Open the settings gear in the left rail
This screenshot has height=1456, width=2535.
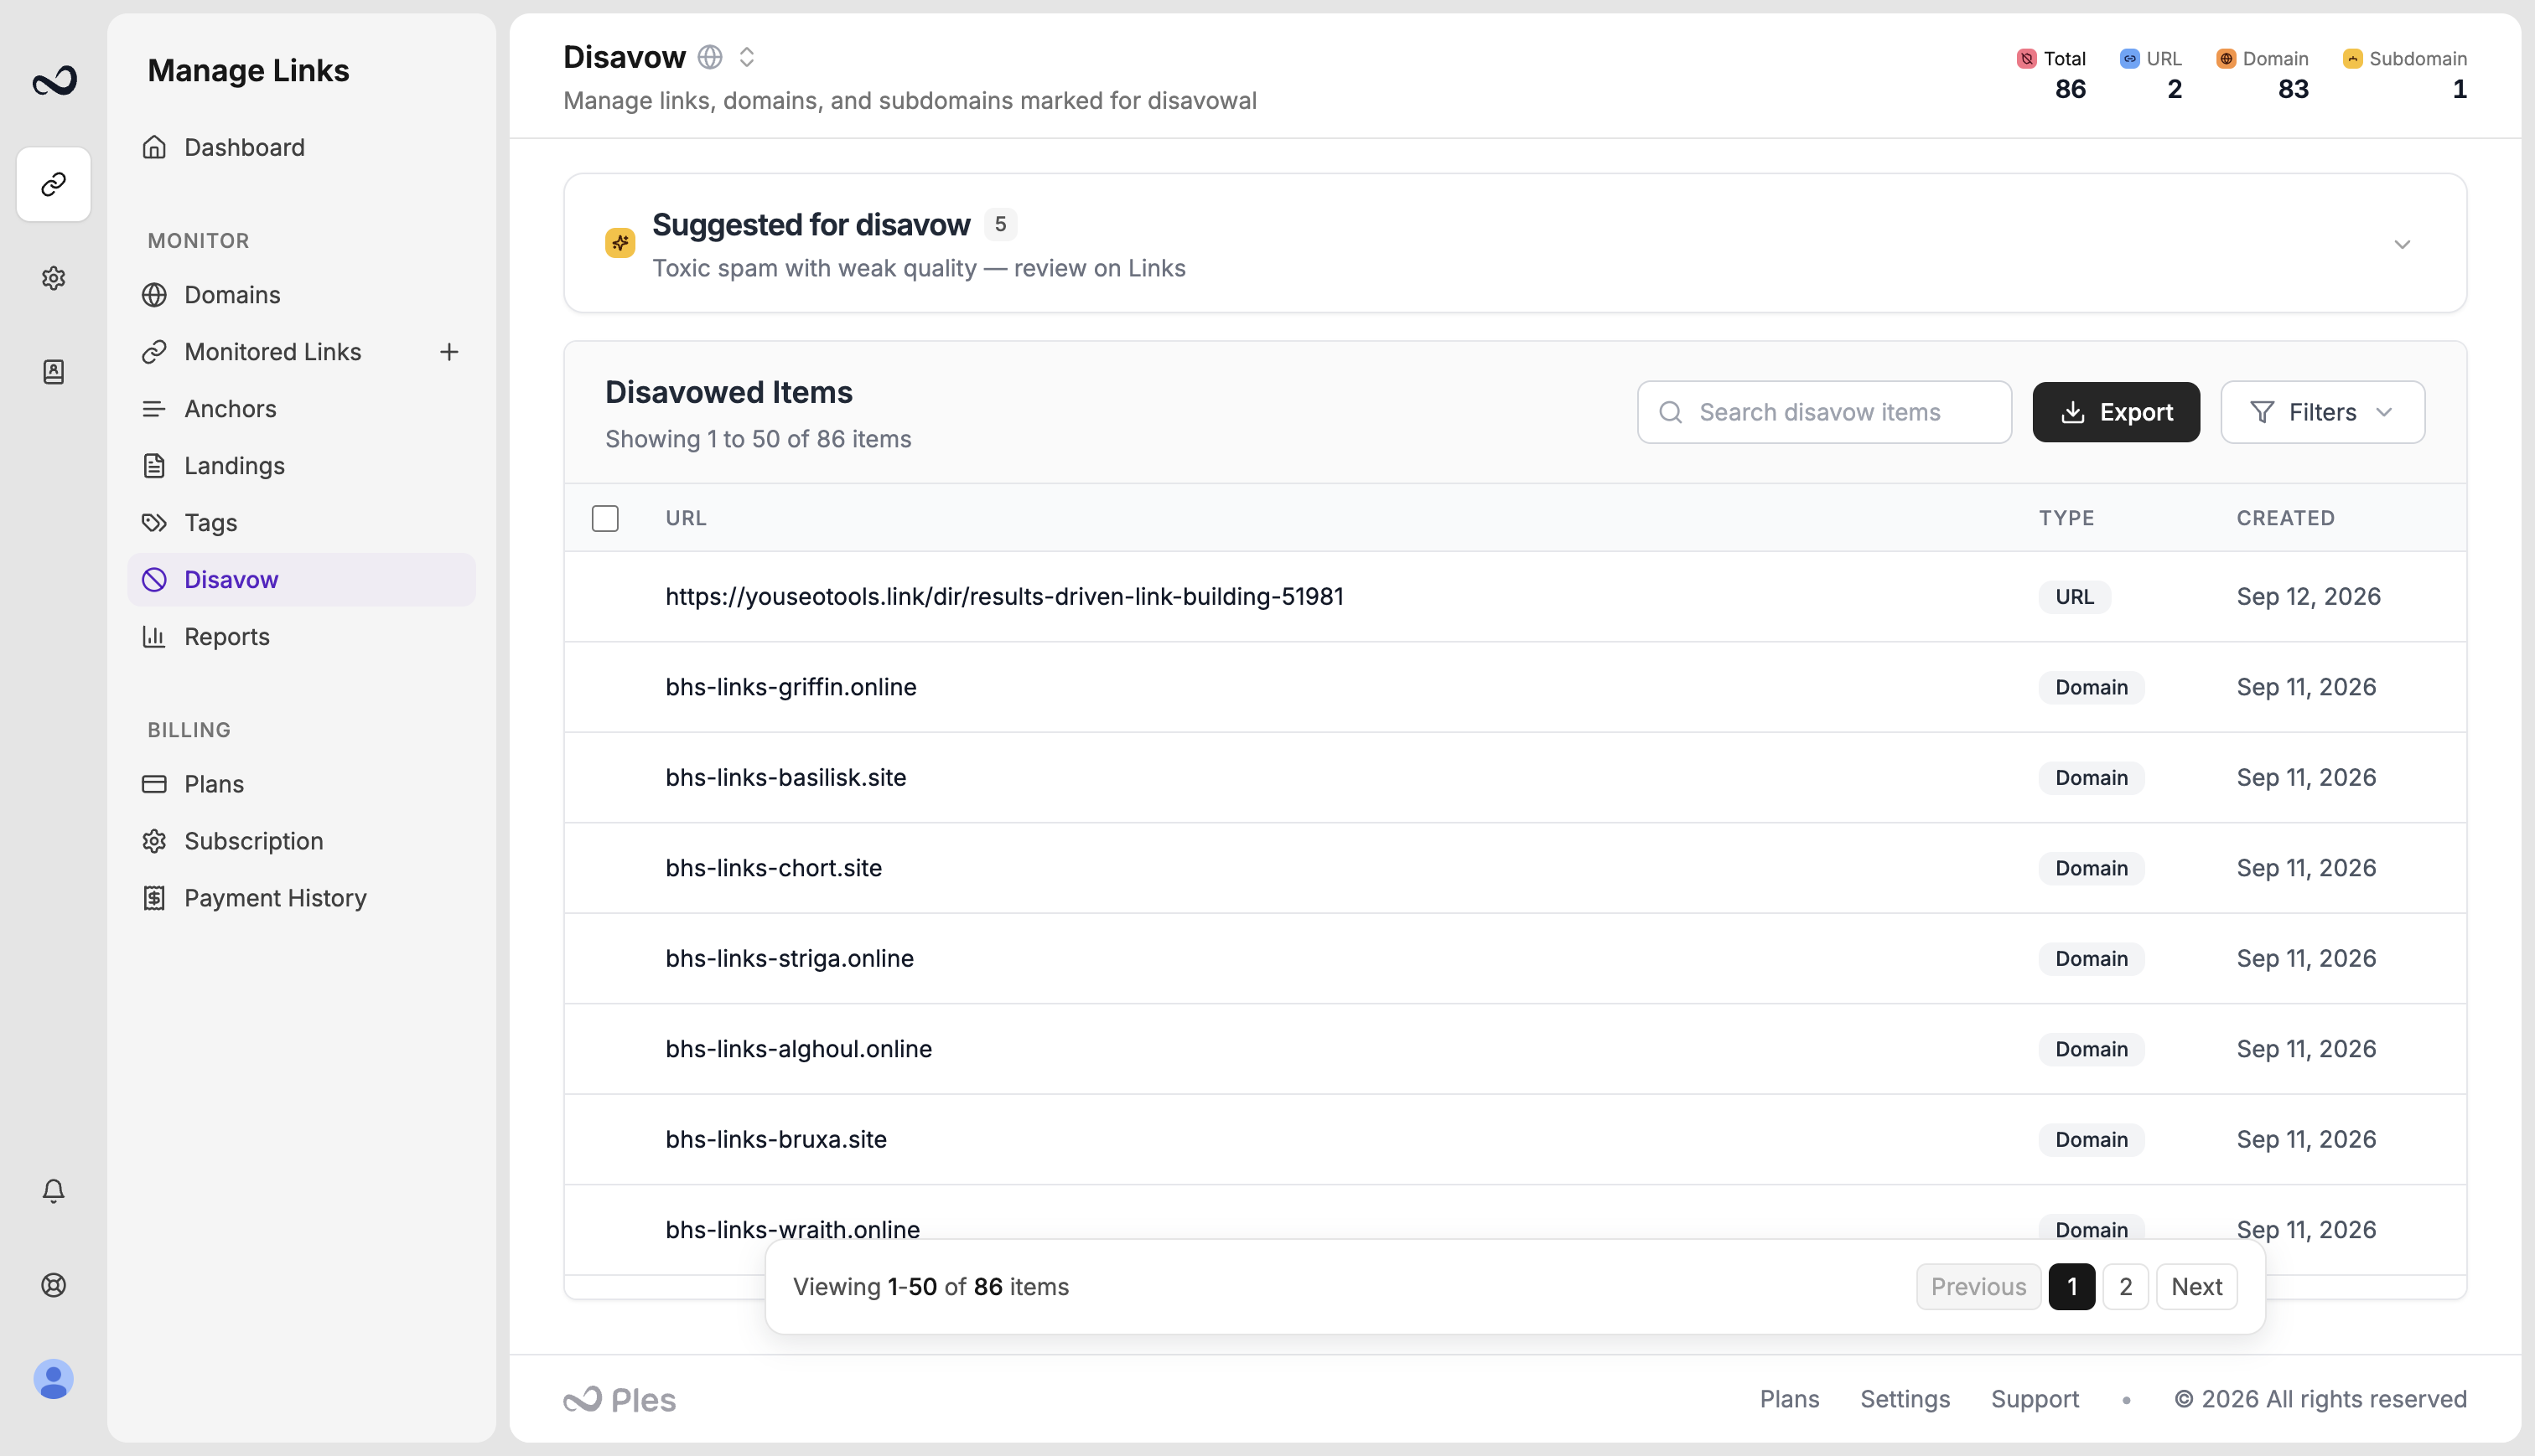[x=54, y=278]
